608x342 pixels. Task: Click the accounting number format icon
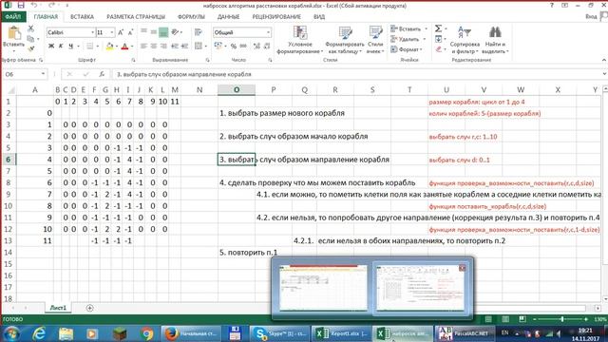click(218, 47)
